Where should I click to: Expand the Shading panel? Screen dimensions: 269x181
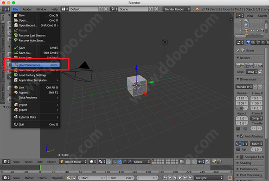pos(245,163)
